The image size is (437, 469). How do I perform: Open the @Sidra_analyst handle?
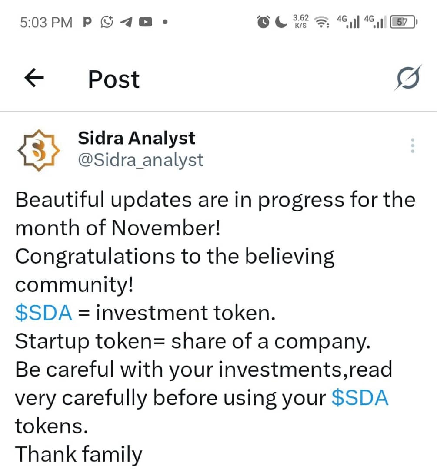pyautogui.click(x=140, y=160)
